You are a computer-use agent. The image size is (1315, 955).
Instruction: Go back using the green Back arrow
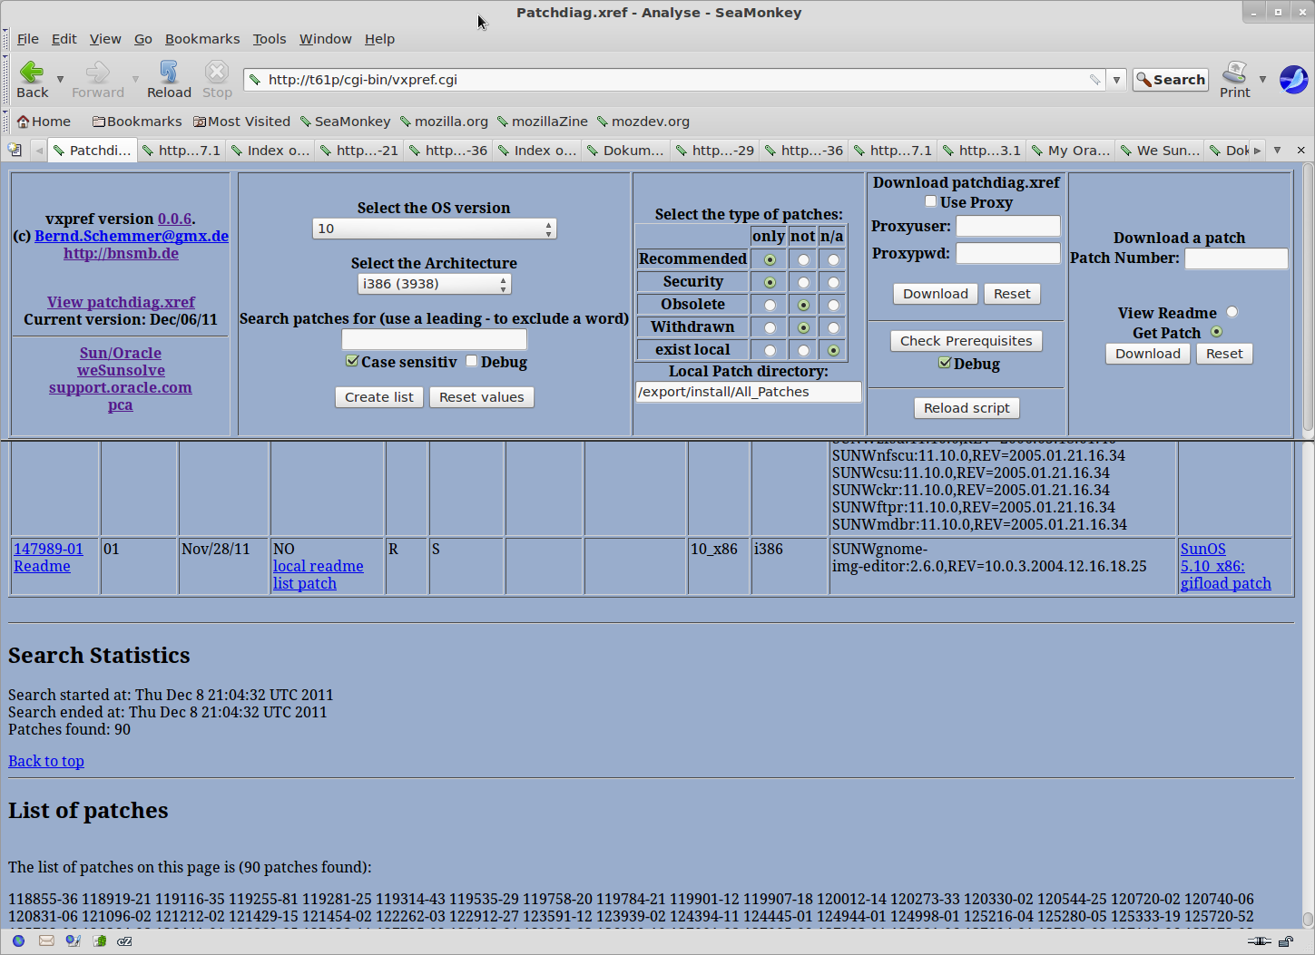[x=32, y=80]
